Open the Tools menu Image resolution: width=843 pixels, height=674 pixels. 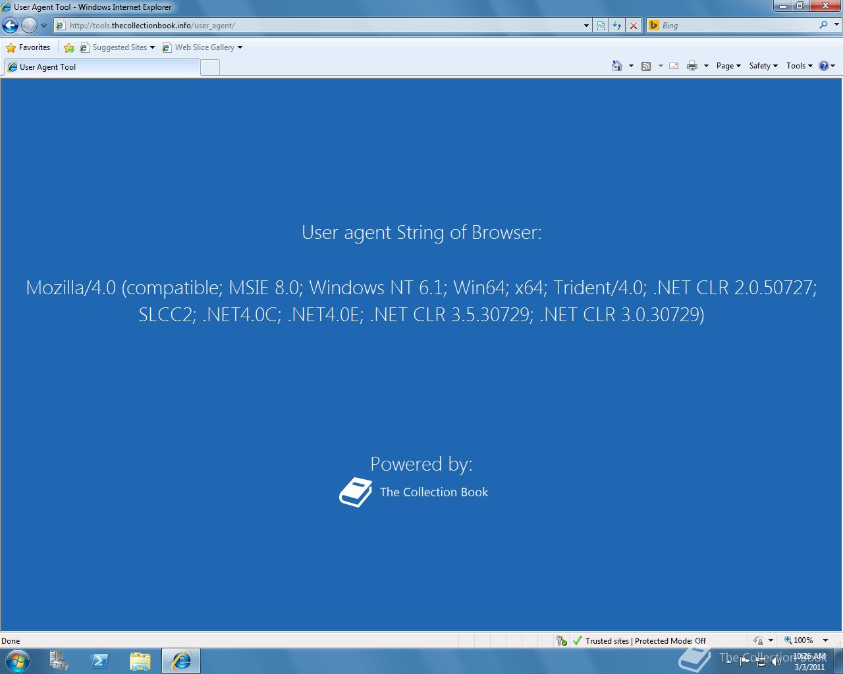(x=800, y=66)
